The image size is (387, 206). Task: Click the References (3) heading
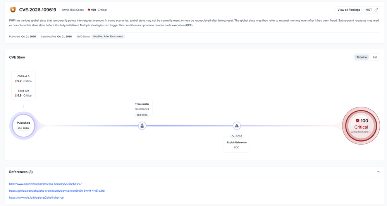pyautogui.click(x=21, y=172)
